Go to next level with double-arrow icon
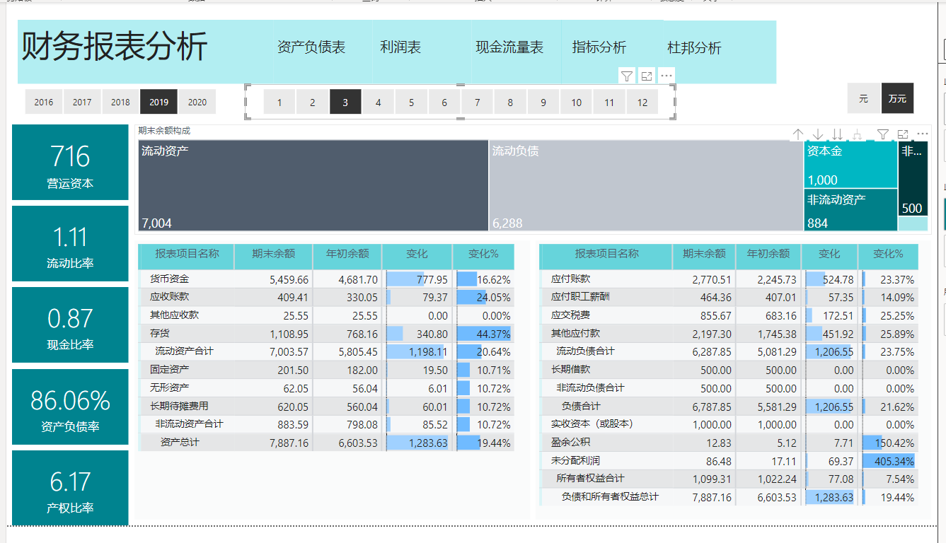Image resolution: width=946 pixels, height=543 pixels. (838, 134)
